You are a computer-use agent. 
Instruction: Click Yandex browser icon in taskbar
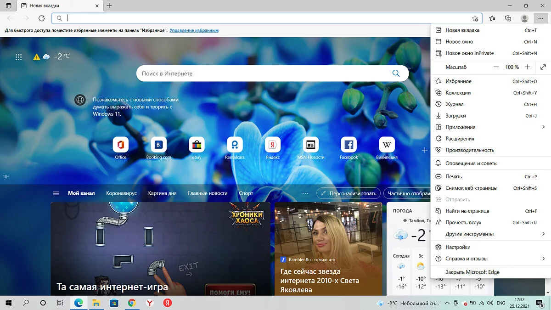pyautogui.click(x=150, y=303)
